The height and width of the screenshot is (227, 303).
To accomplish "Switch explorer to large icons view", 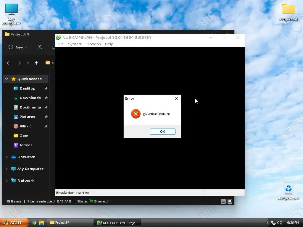I will pos(230,201).
